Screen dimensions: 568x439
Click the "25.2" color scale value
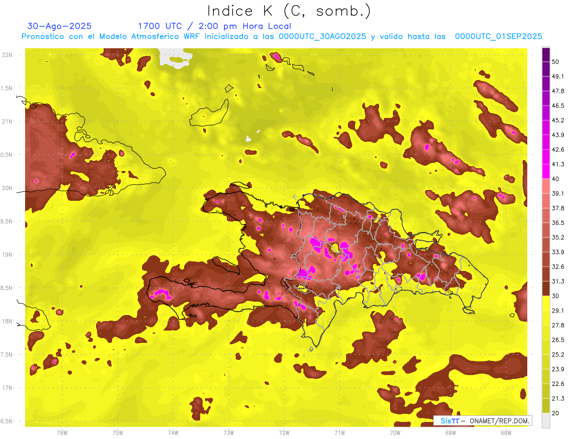point(558,355)
